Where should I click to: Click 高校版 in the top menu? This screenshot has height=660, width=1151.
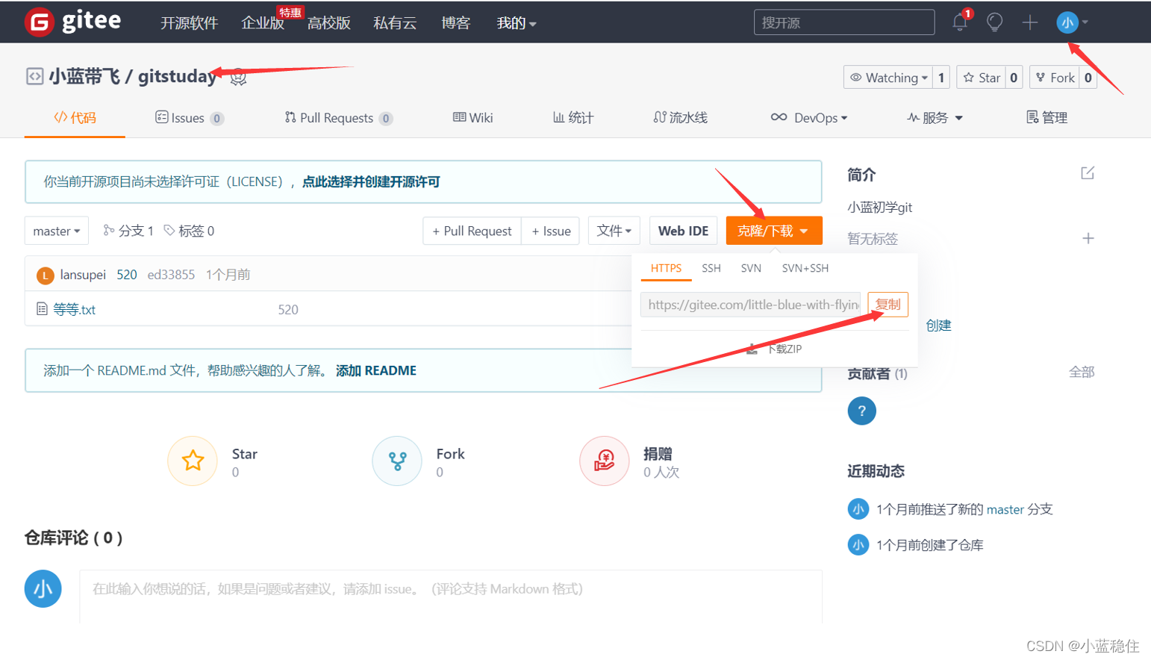[x=329, y=23]
